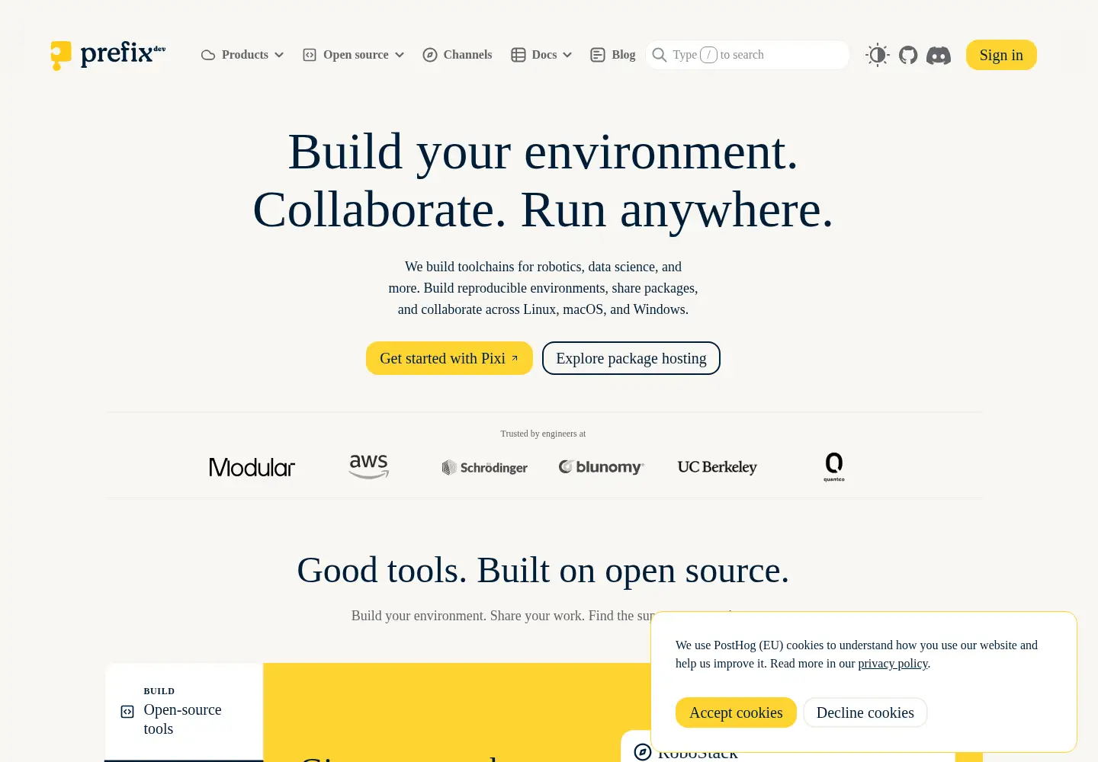The image size is (1098, 762).
Task: Click the Quantco logo
Action: point(834,467)
